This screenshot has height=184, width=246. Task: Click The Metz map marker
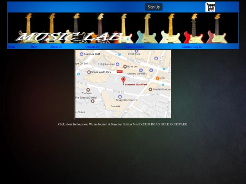88,90
